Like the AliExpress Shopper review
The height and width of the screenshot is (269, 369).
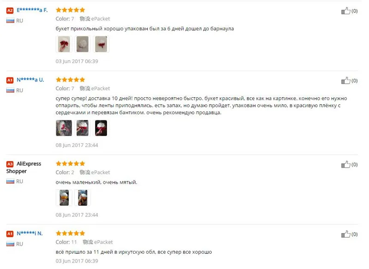click(x=345, y=164)
